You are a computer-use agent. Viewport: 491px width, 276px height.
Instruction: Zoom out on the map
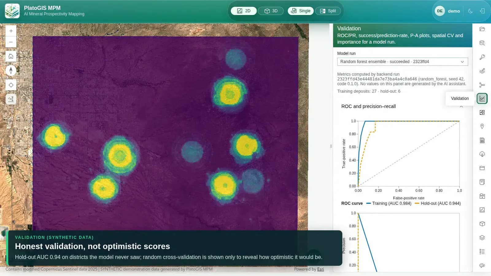click(x=11, y=42)
